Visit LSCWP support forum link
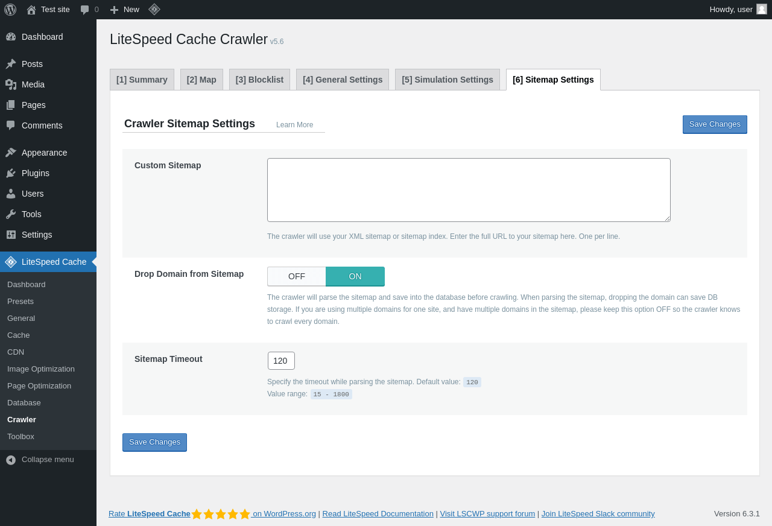Screen dimensions: 772x526 [487, 514]
